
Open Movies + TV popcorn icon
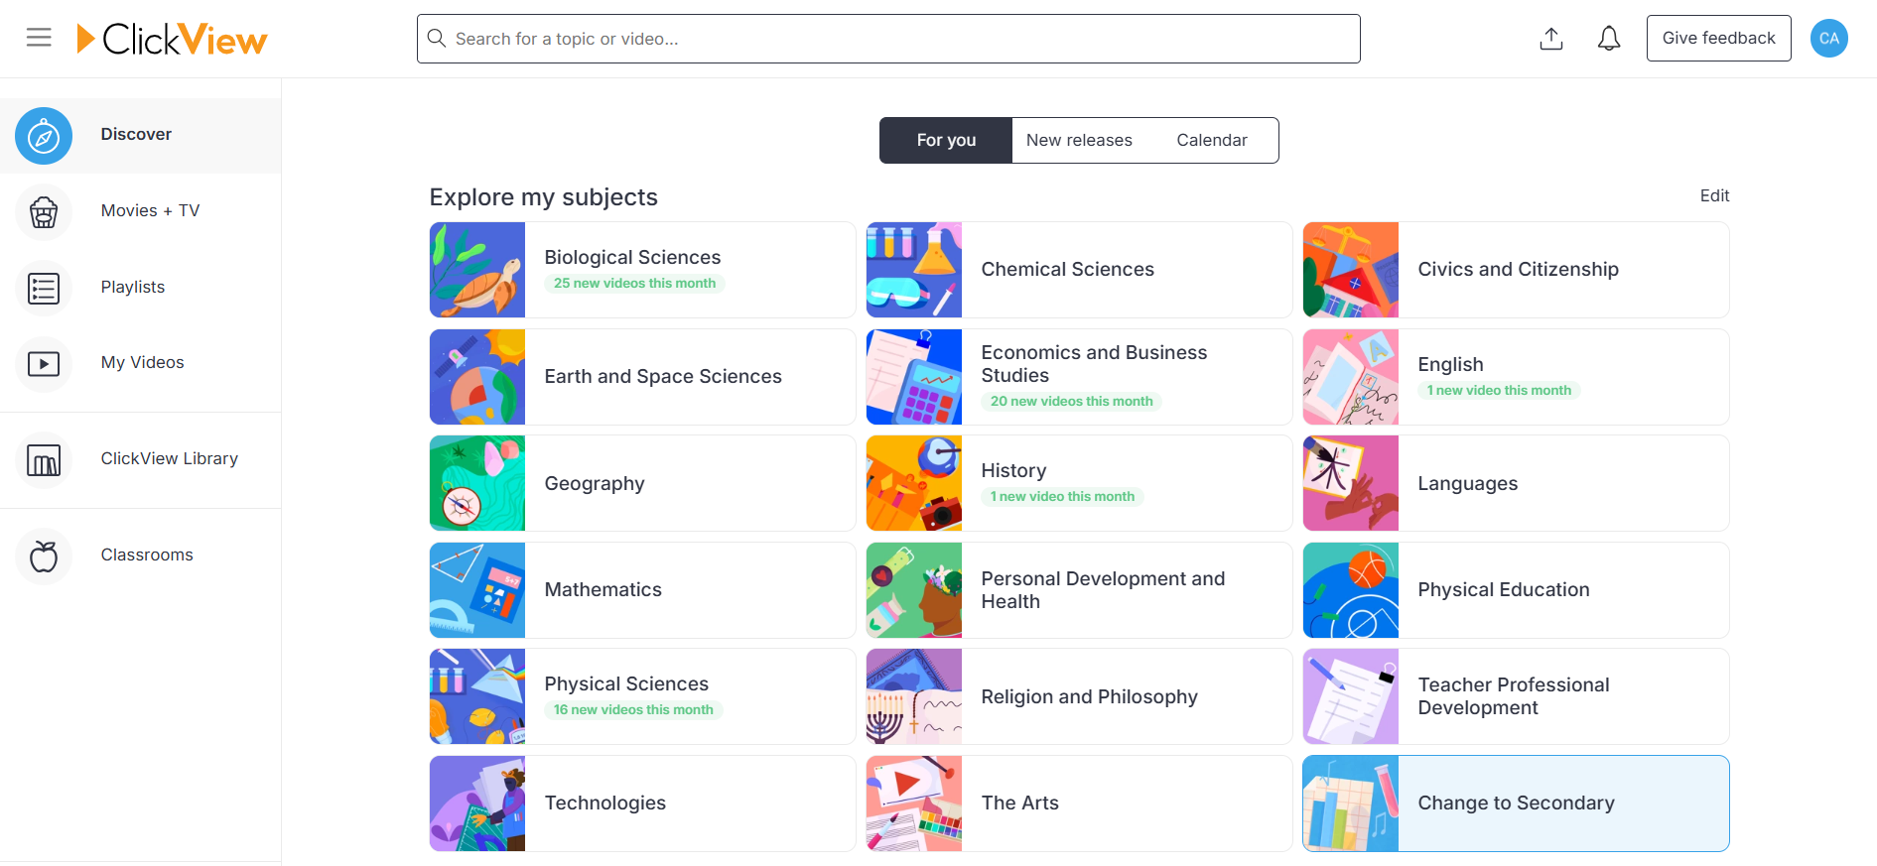coord(44,212)
